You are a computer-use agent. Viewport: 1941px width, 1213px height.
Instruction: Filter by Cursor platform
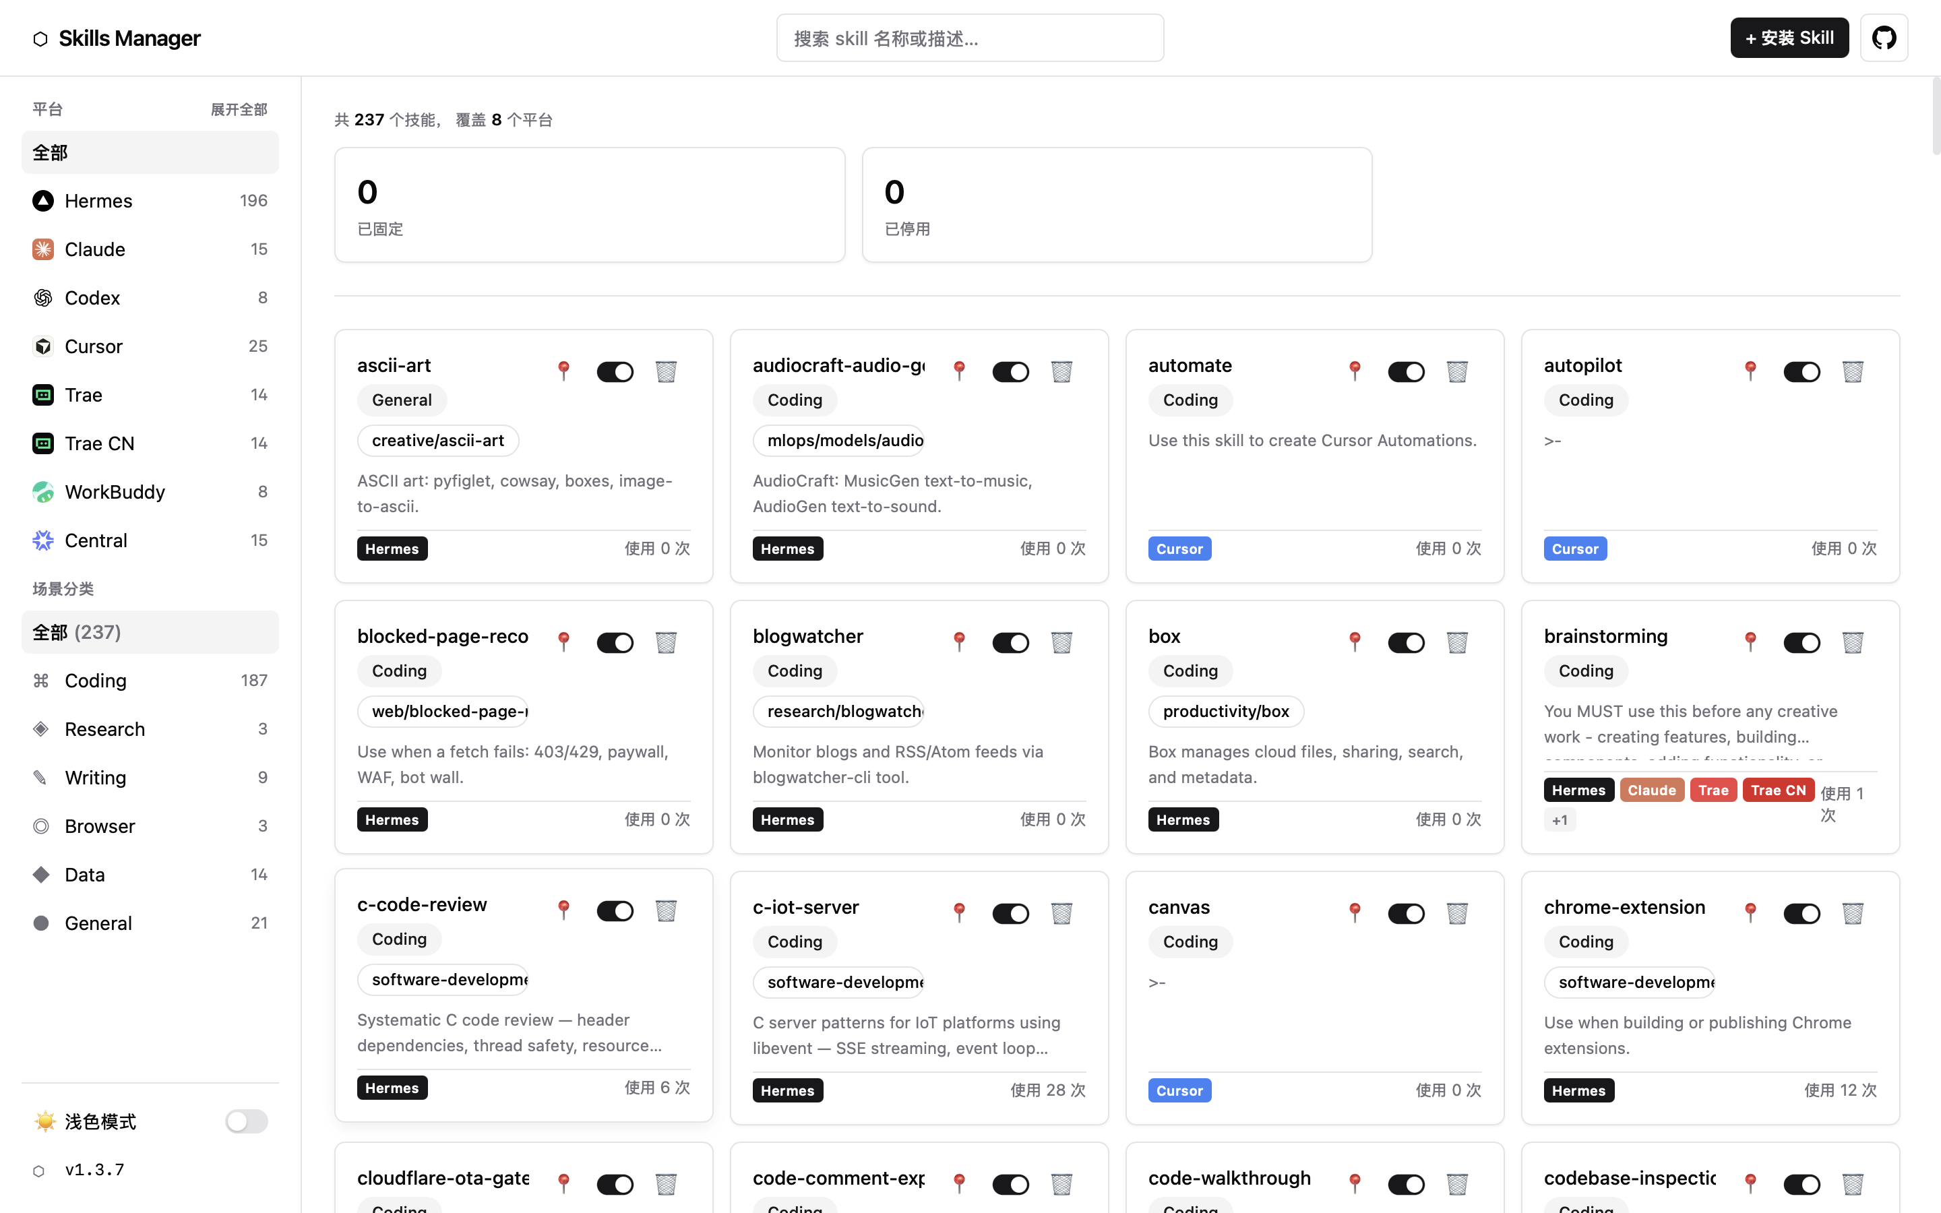[150, 346]
